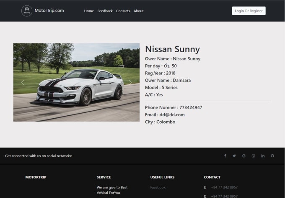Image resolution: width=285 pixels, height=198 pixels.
Task: Click 'Get connected with us on social networks' text
Action: (x=39, y=156)
